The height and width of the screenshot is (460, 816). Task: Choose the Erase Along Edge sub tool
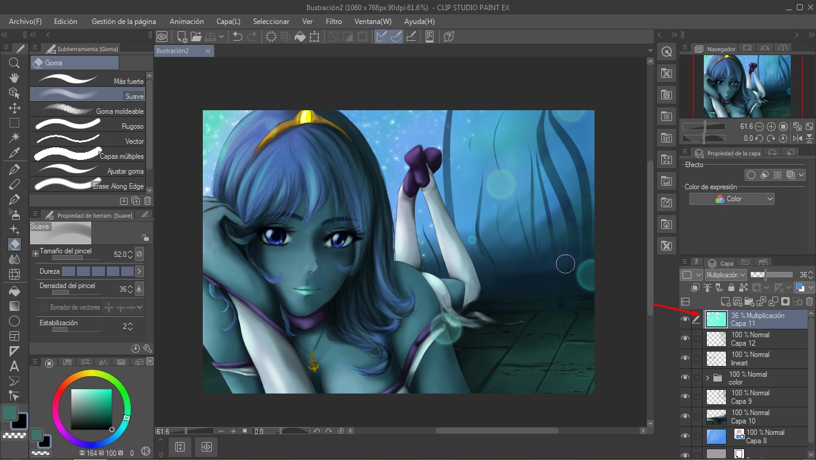click(88, 184)
